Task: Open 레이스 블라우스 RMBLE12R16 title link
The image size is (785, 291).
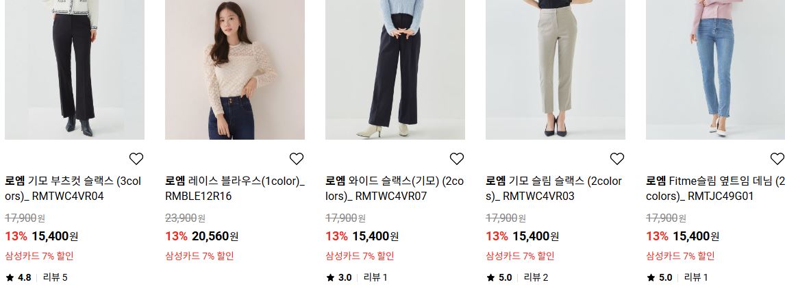Action: (235, 188)
